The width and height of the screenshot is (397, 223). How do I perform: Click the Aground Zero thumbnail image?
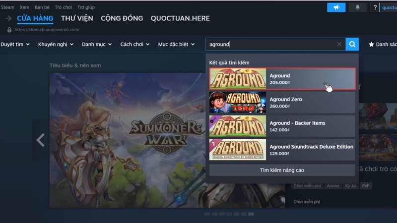coord(238,103)
